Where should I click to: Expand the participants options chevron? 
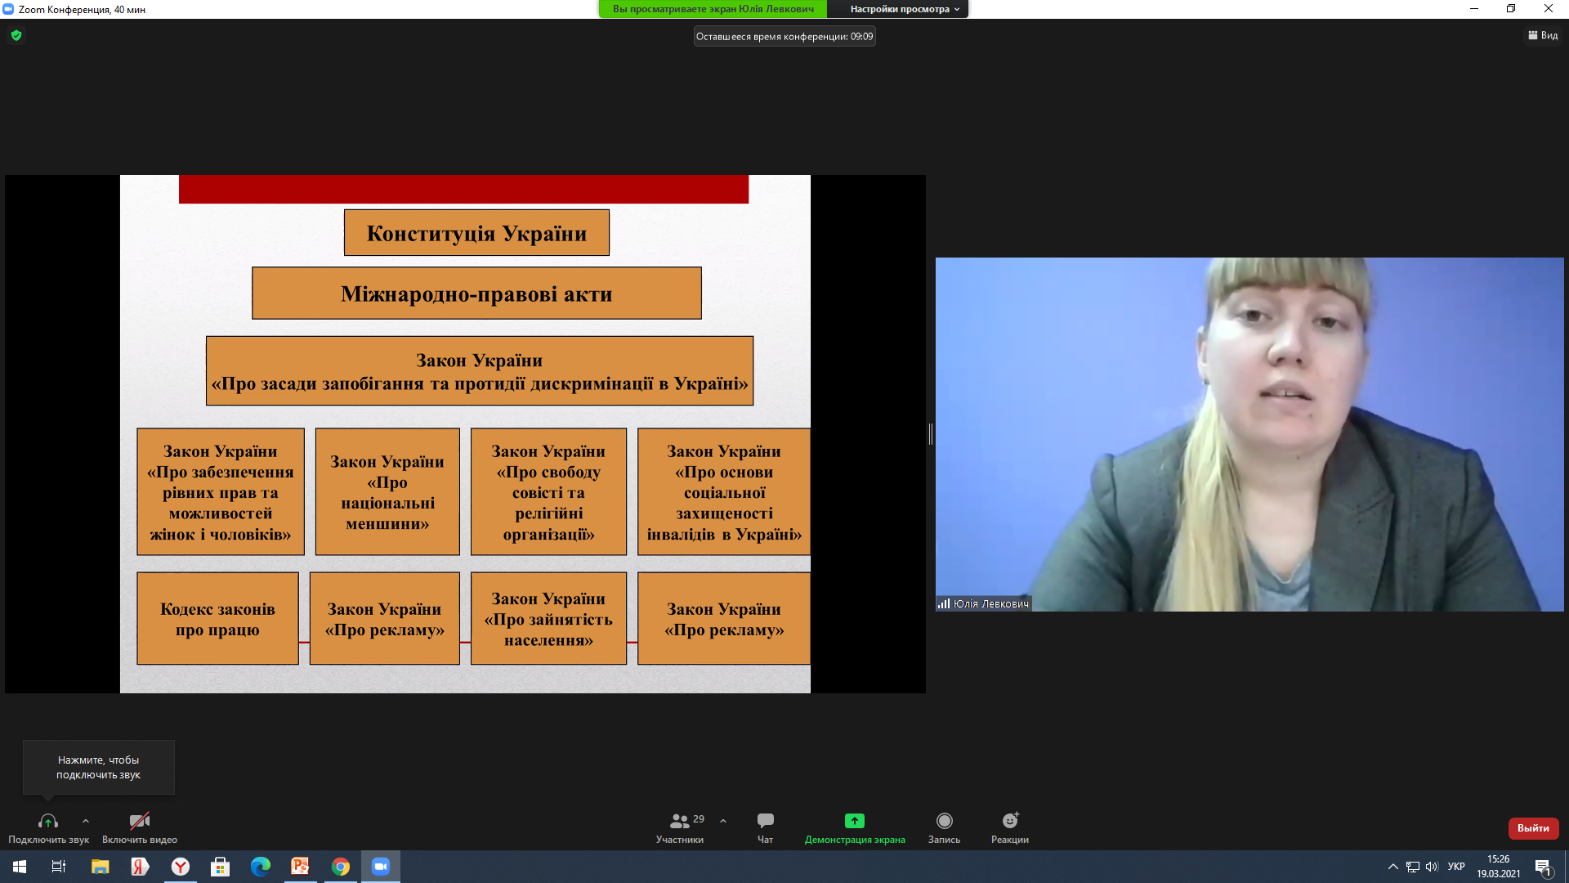[x=723, y=821]
